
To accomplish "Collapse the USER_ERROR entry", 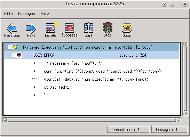I will [14, 55].
